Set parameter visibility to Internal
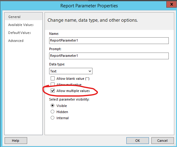This screenshot has width=177, height=147. click(x=52, y=118)
